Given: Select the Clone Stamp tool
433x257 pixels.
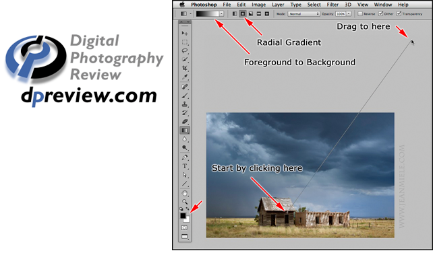Looking at the screenshot, I should point(185,104).
